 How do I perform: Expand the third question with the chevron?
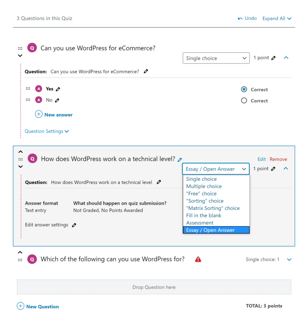point(289,260)
